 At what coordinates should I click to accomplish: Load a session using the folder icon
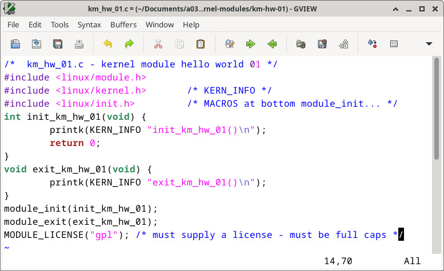301,44
